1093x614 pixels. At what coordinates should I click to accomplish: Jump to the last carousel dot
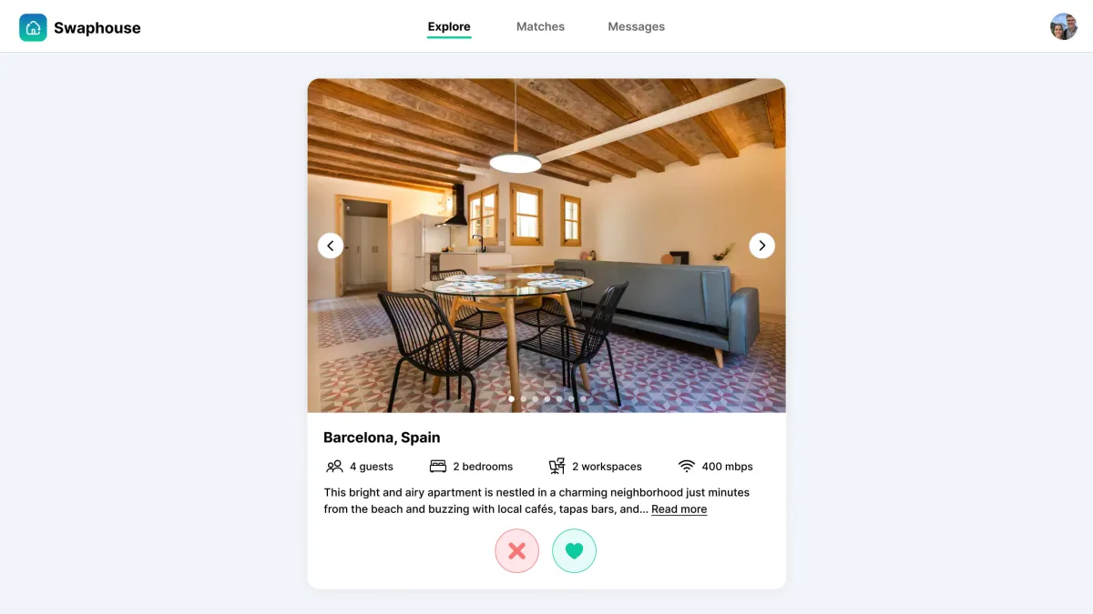pyautogui.click(x=583, y=398)
